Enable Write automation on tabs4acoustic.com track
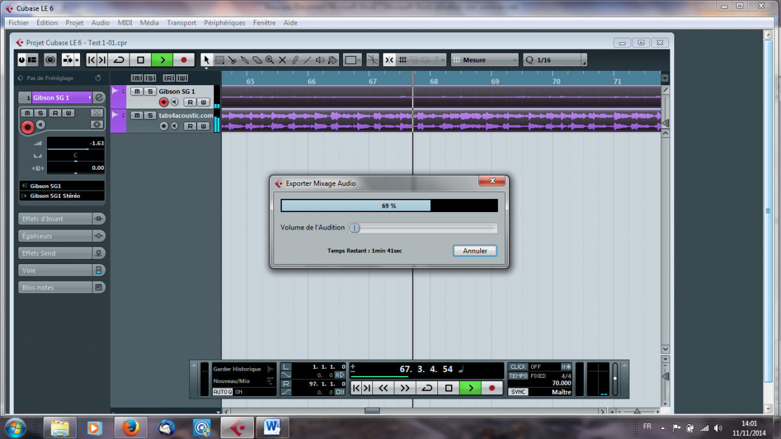Image resolution: width=781 pixels, height=439 pixels. tap(203, 126)
